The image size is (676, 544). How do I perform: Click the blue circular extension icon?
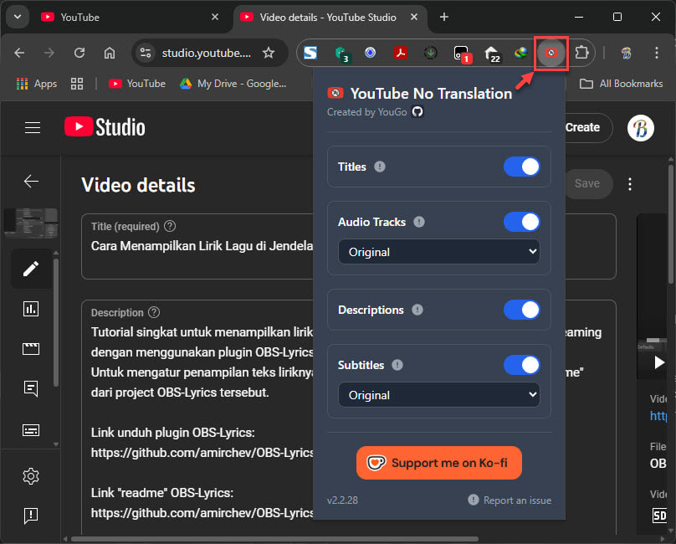(x=370, y=53)
